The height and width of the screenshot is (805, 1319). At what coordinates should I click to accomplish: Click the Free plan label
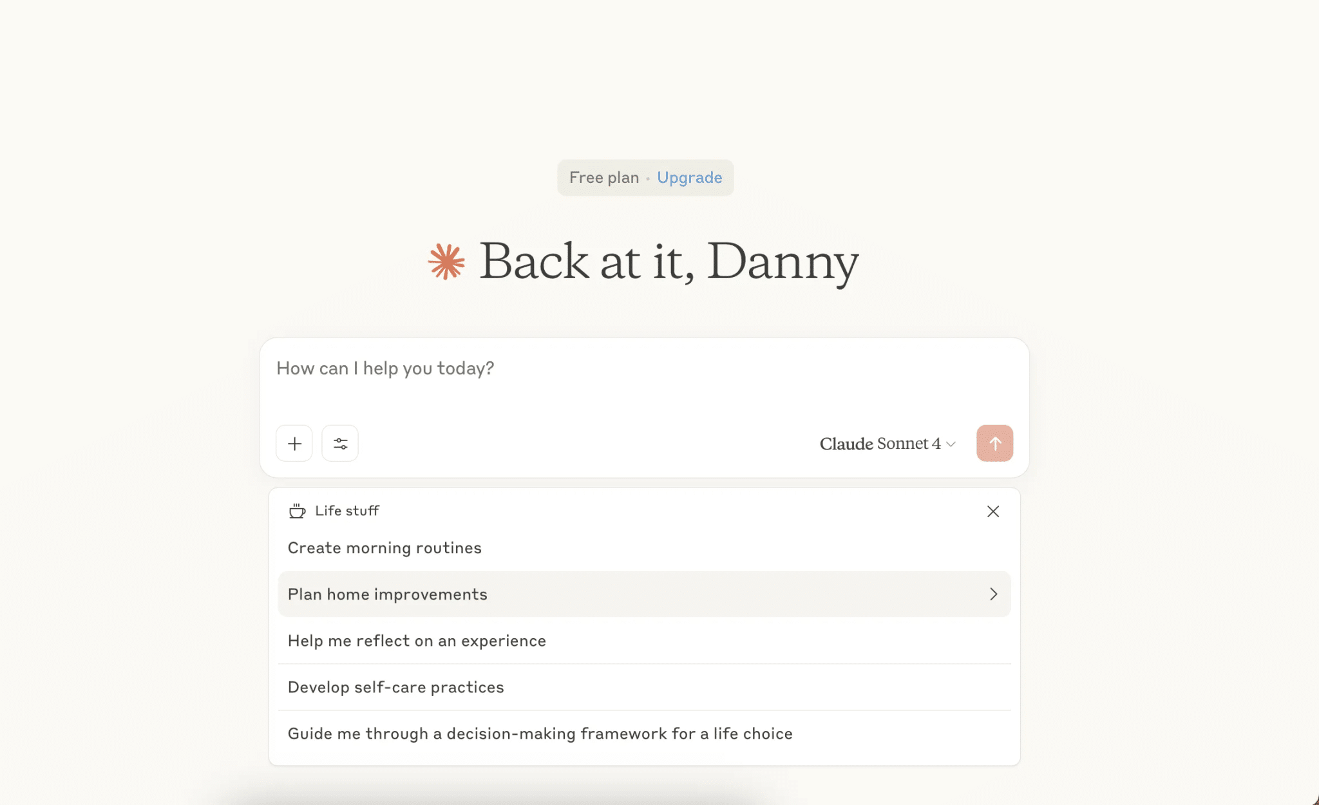(x=603, y=177)
